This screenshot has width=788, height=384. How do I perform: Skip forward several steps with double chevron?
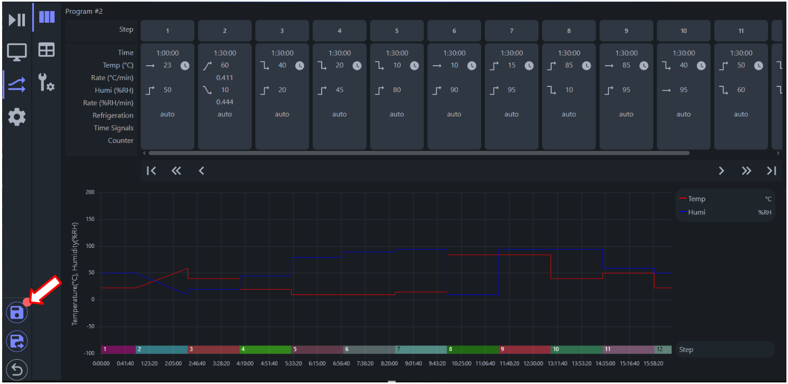pos(746,171)
